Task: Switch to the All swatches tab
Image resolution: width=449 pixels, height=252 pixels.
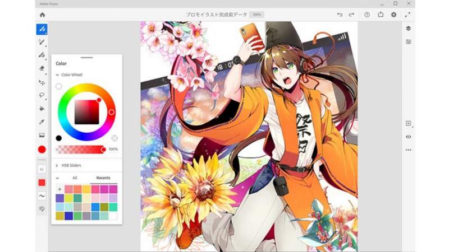Action: 75,178
